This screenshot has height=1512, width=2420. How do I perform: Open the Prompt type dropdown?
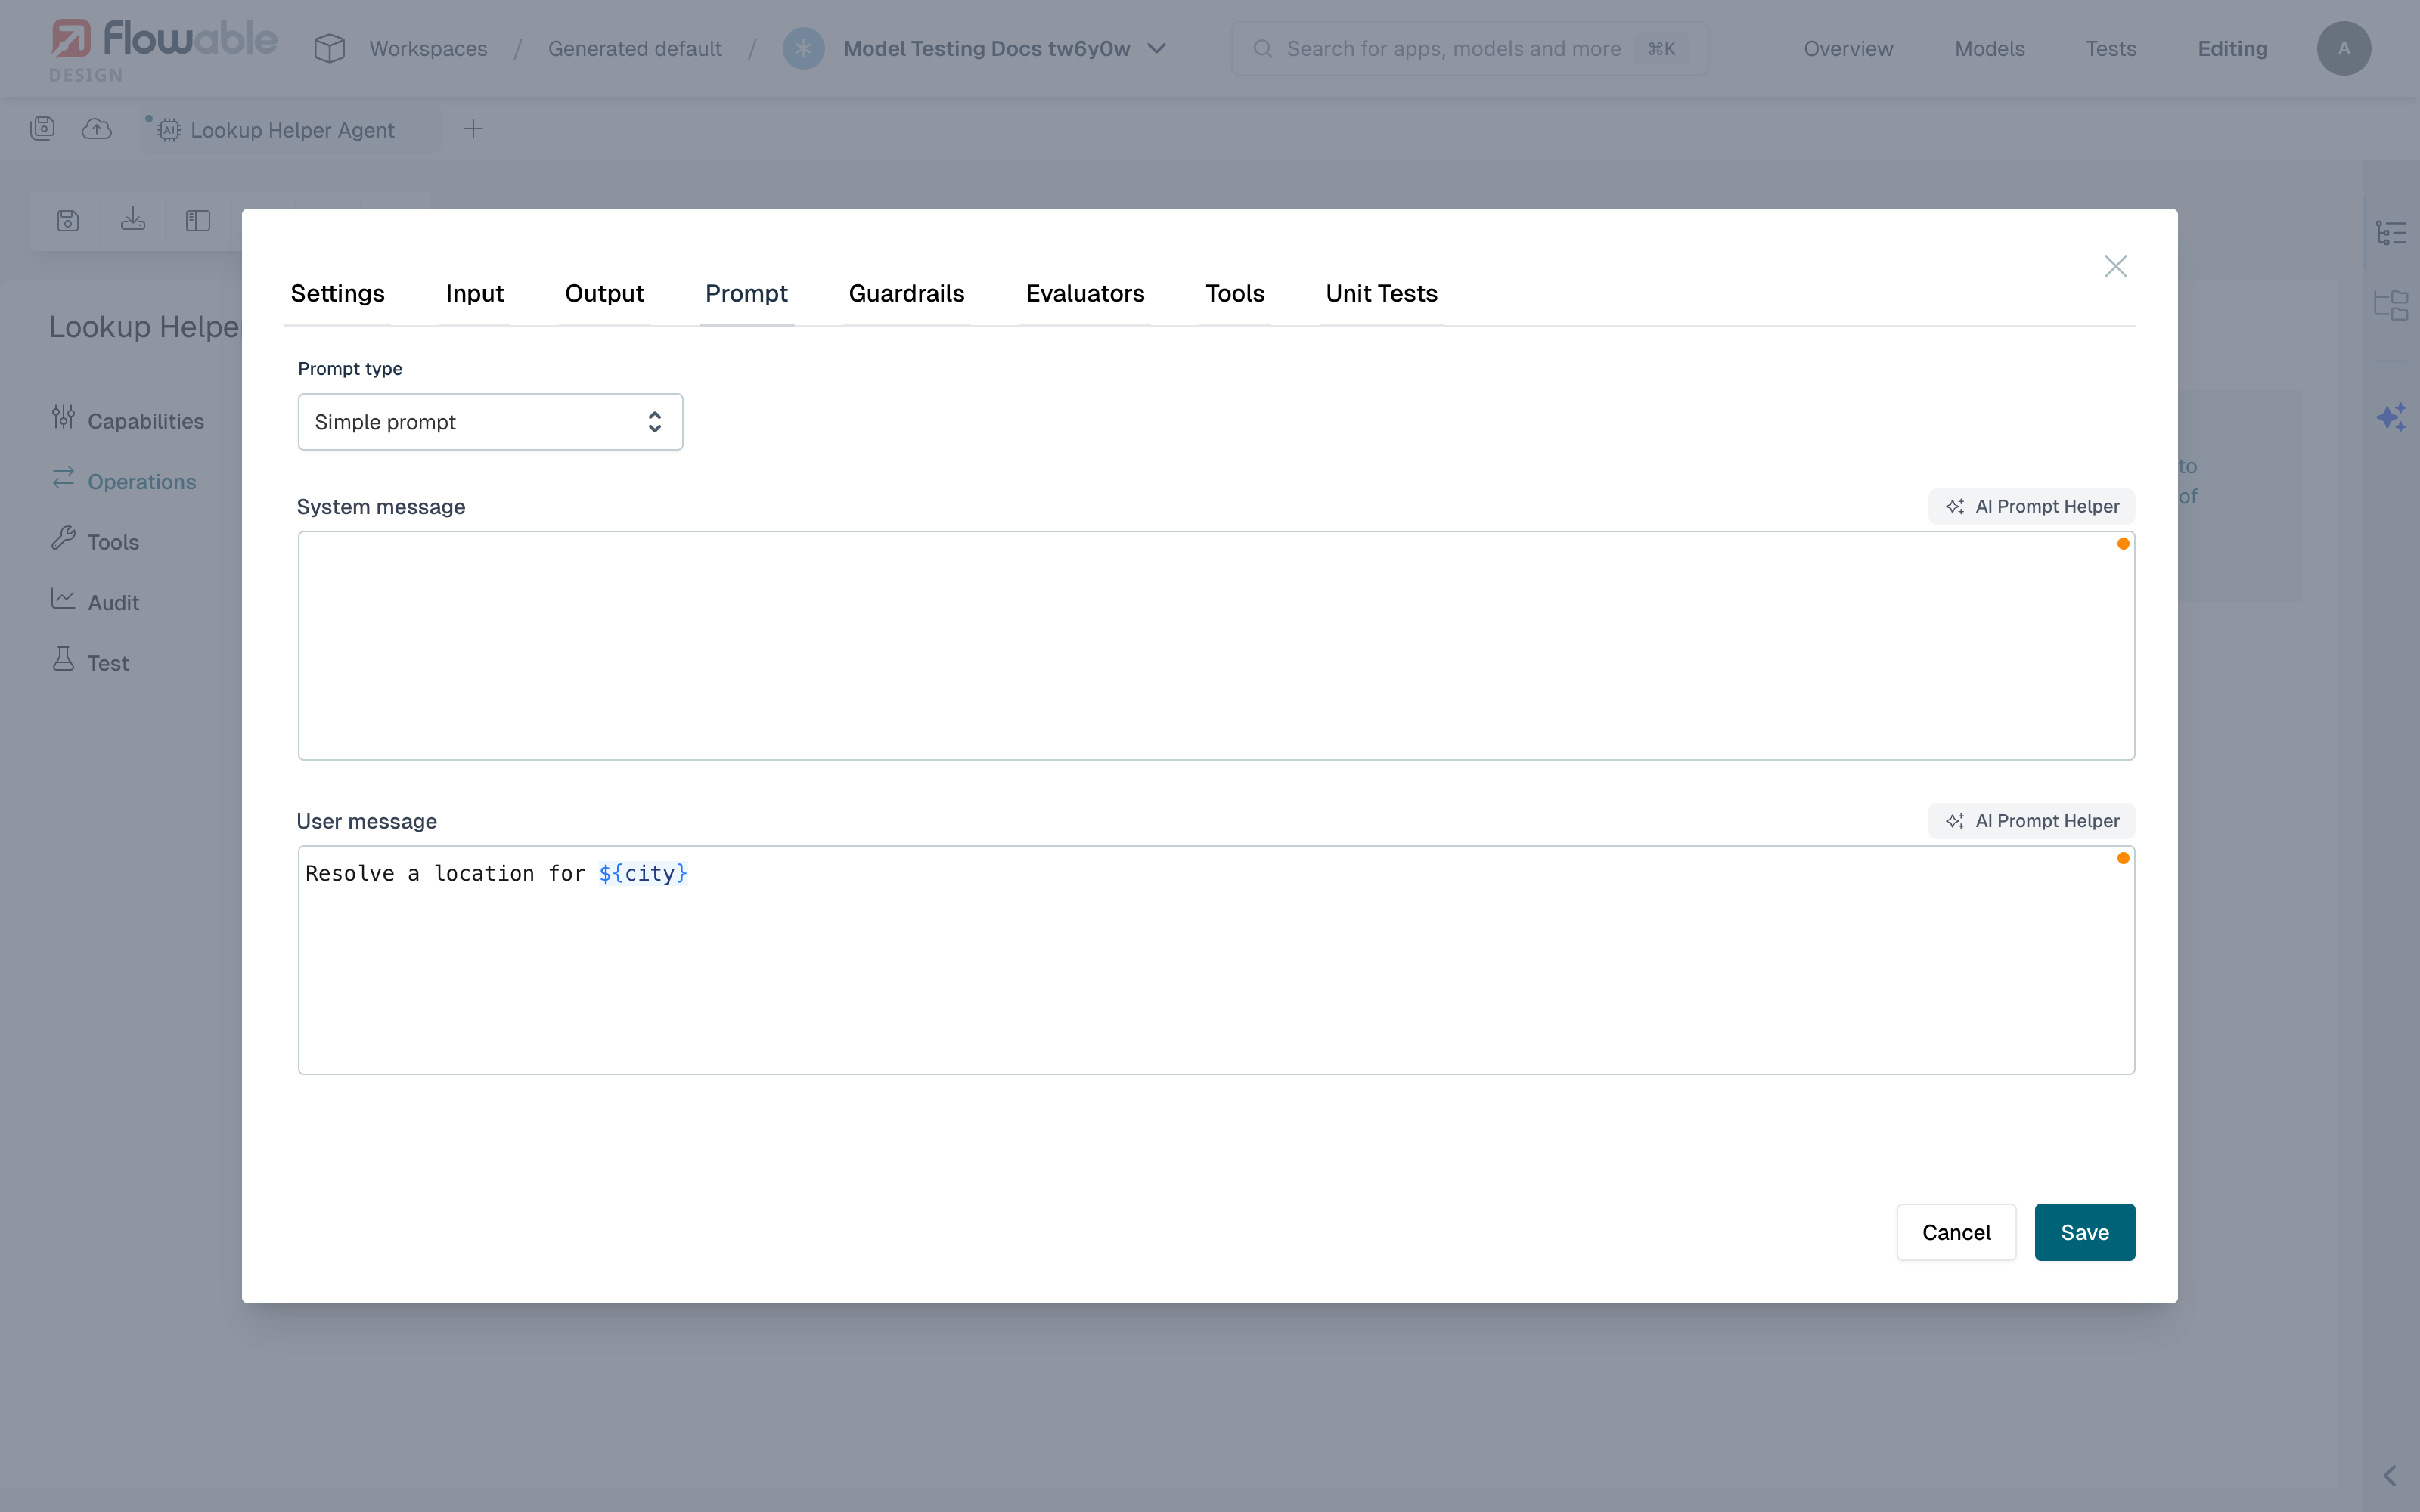[490, 422]
